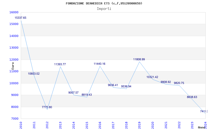Image resolution: width=208 pixels, height=130 pixels.
Task: Click x-axis year 2015
Action: coord(87,125)
